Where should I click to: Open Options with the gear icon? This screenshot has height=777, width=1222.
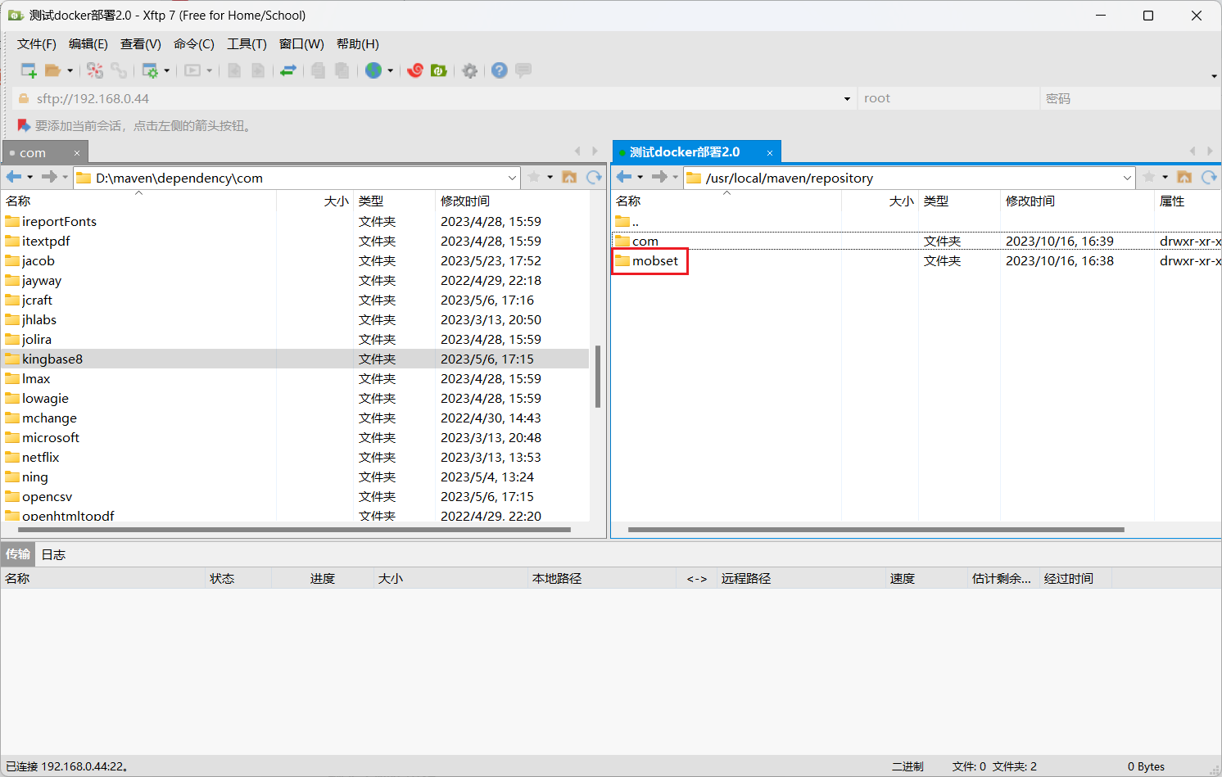click(x=470, y=70)
